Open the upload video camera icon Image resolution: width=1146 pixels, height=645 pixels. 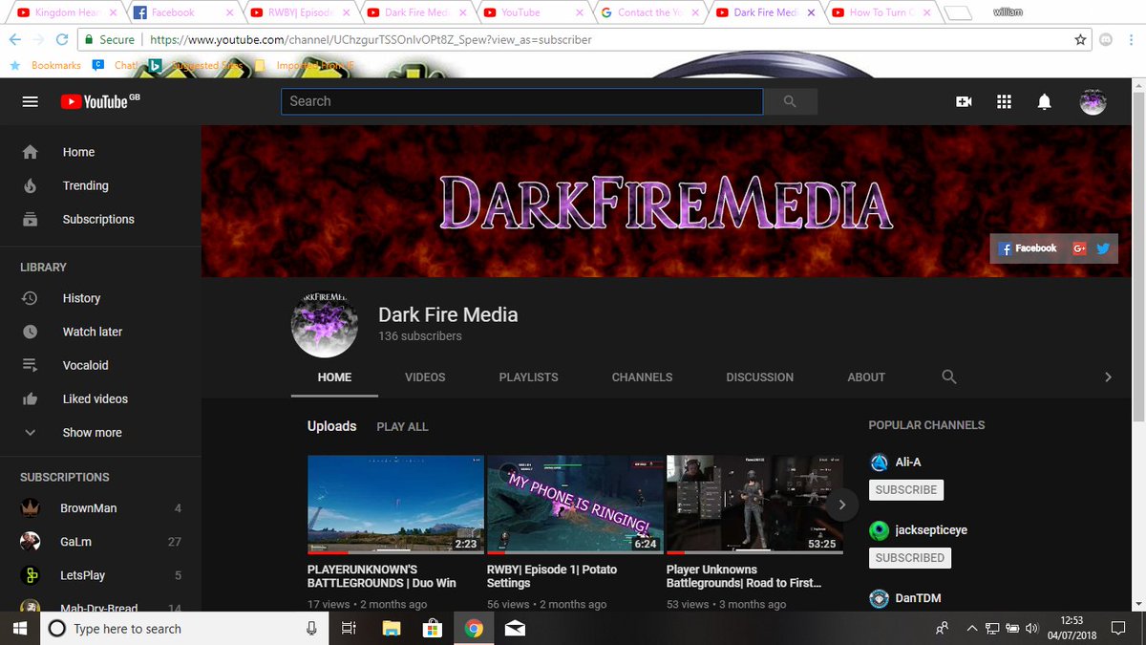(964, 101)
